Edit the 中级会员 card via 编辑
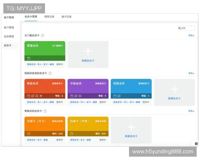The height and width of the screenshot is (160, 200). click(x=95, y=102)
